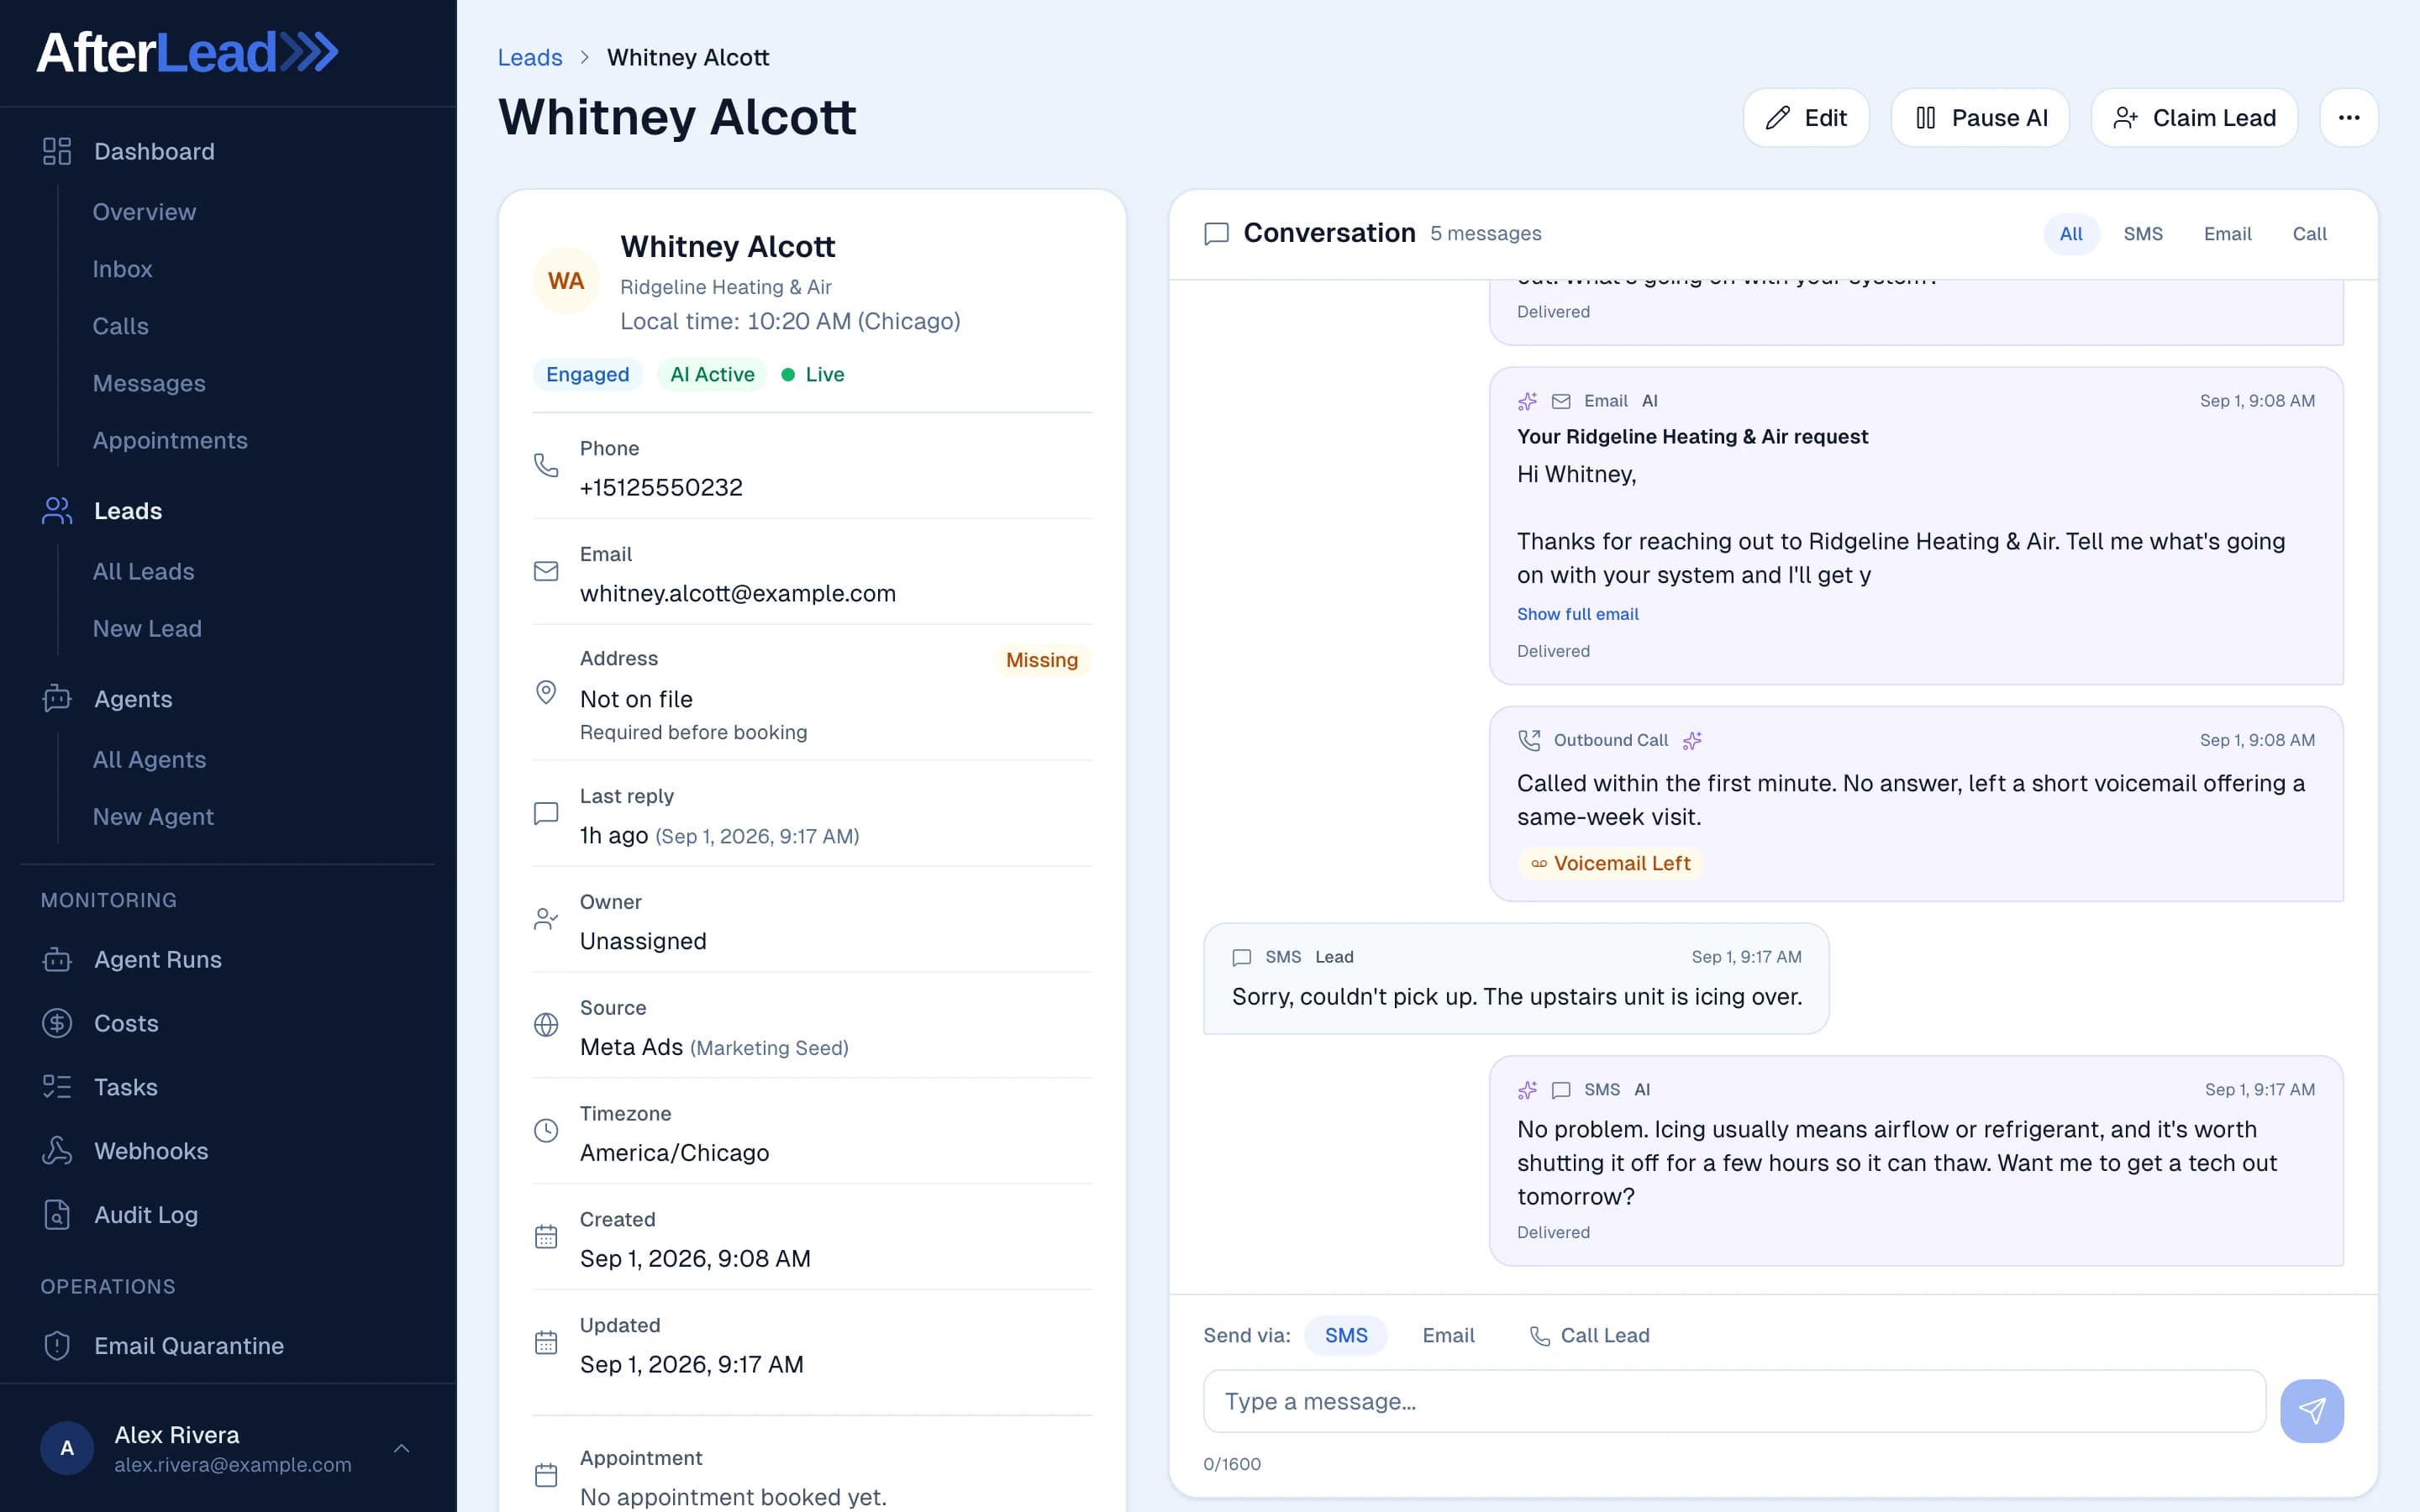
Task: Click the Webhooks icon
Action: pos(57,1151)
